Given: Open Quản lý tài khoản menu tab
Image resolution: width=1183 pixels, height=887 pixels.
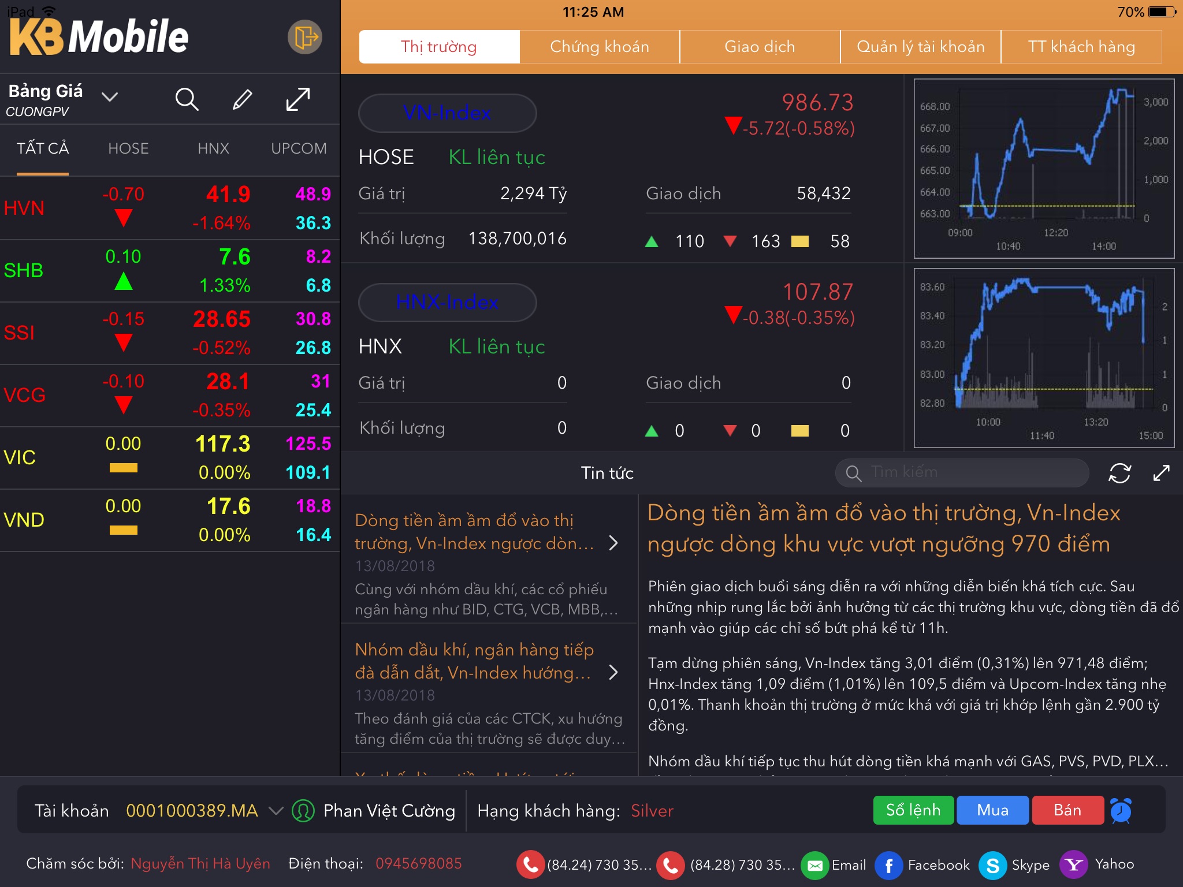Looking at the screenshot, I should pyautogui.click(x=920, y=46).
